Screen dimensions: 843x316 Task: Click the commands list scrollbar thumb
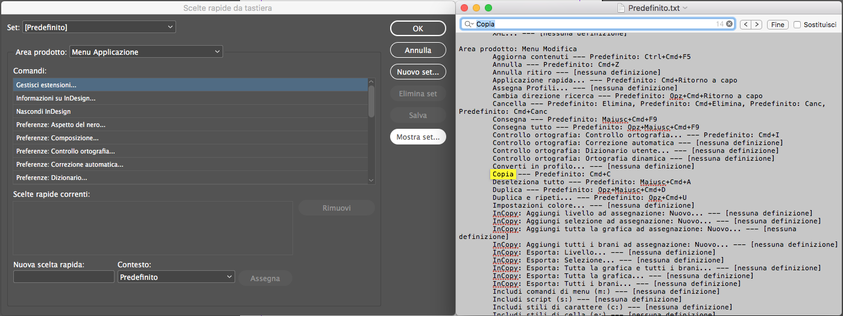pos(371,101)
